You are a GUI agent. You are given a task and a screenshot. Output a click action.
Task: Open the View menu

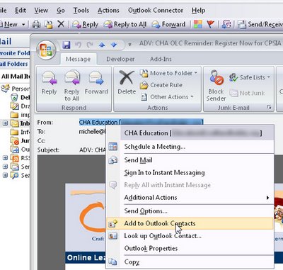point(41,11)
